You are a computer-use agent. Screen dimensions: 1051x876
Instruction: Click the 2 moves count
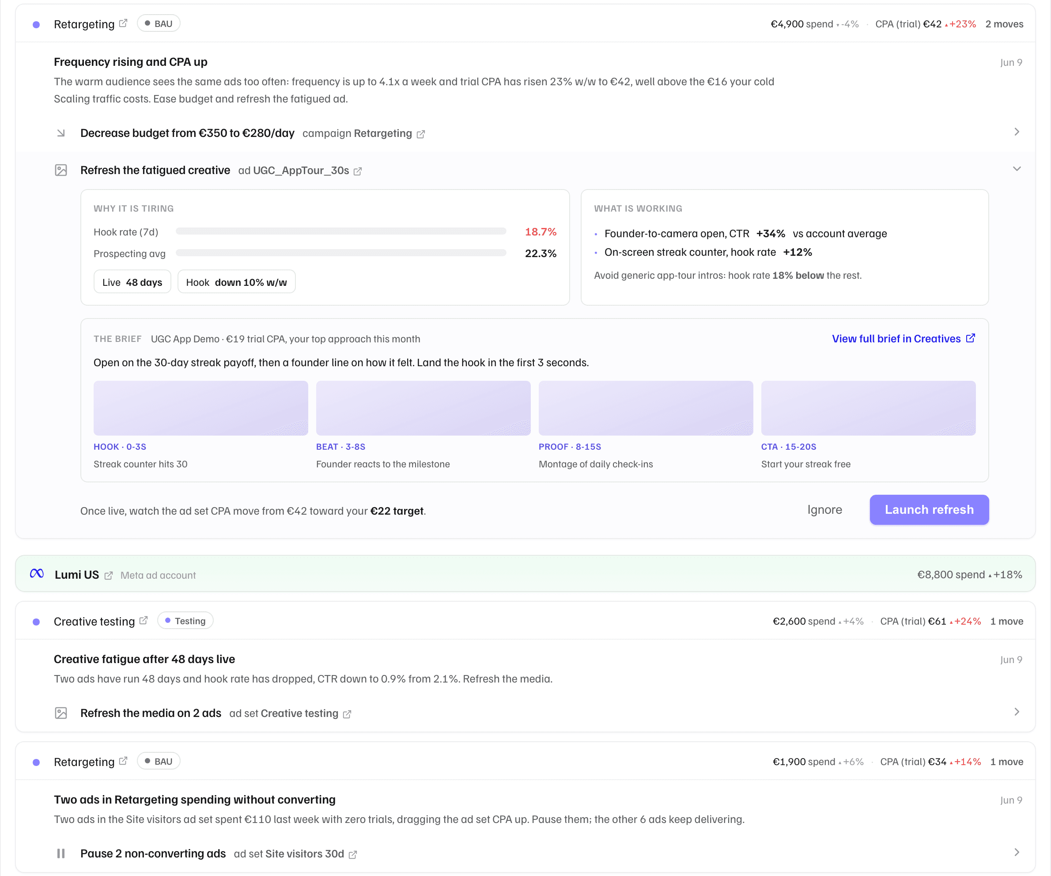coord(1004,24)
